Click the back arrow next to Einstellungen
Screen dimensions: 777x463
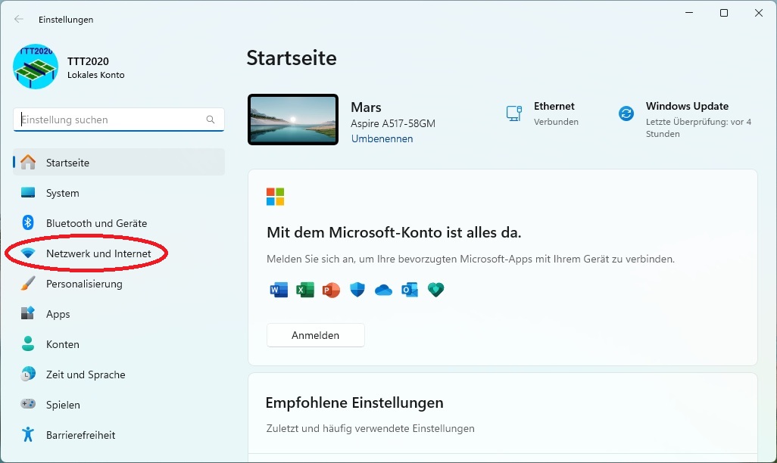tap(19, 20)
